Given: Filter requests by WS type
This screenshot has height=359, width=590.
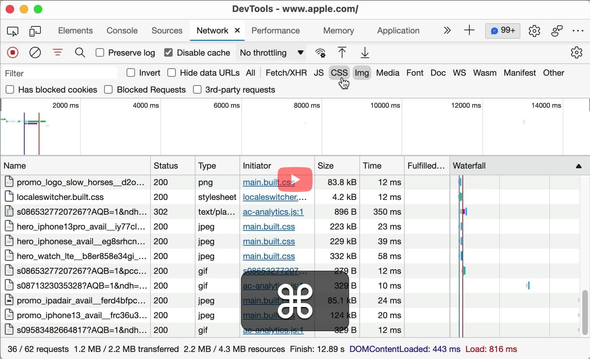Looking at the screenshot, I should (460, 73).
